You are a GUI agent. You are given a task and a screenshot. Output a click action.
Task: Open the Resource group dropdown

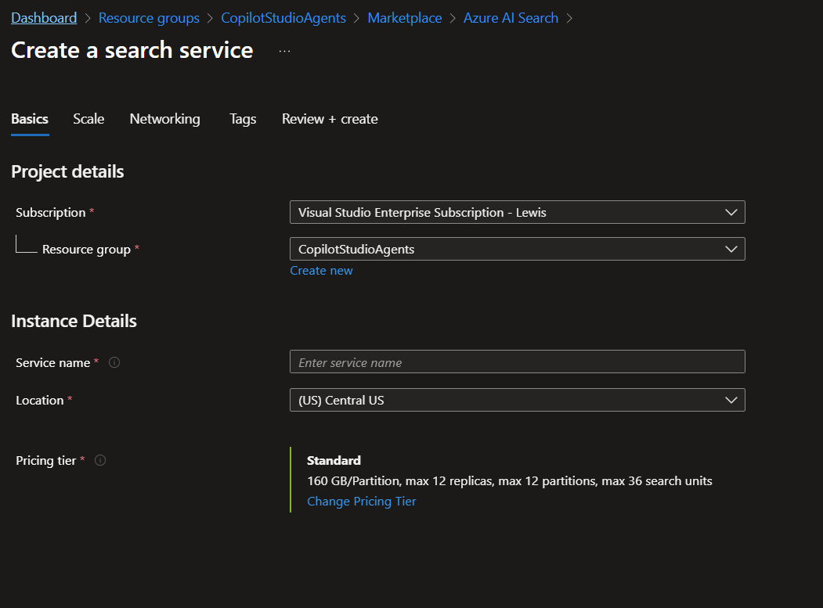point(517,249)
